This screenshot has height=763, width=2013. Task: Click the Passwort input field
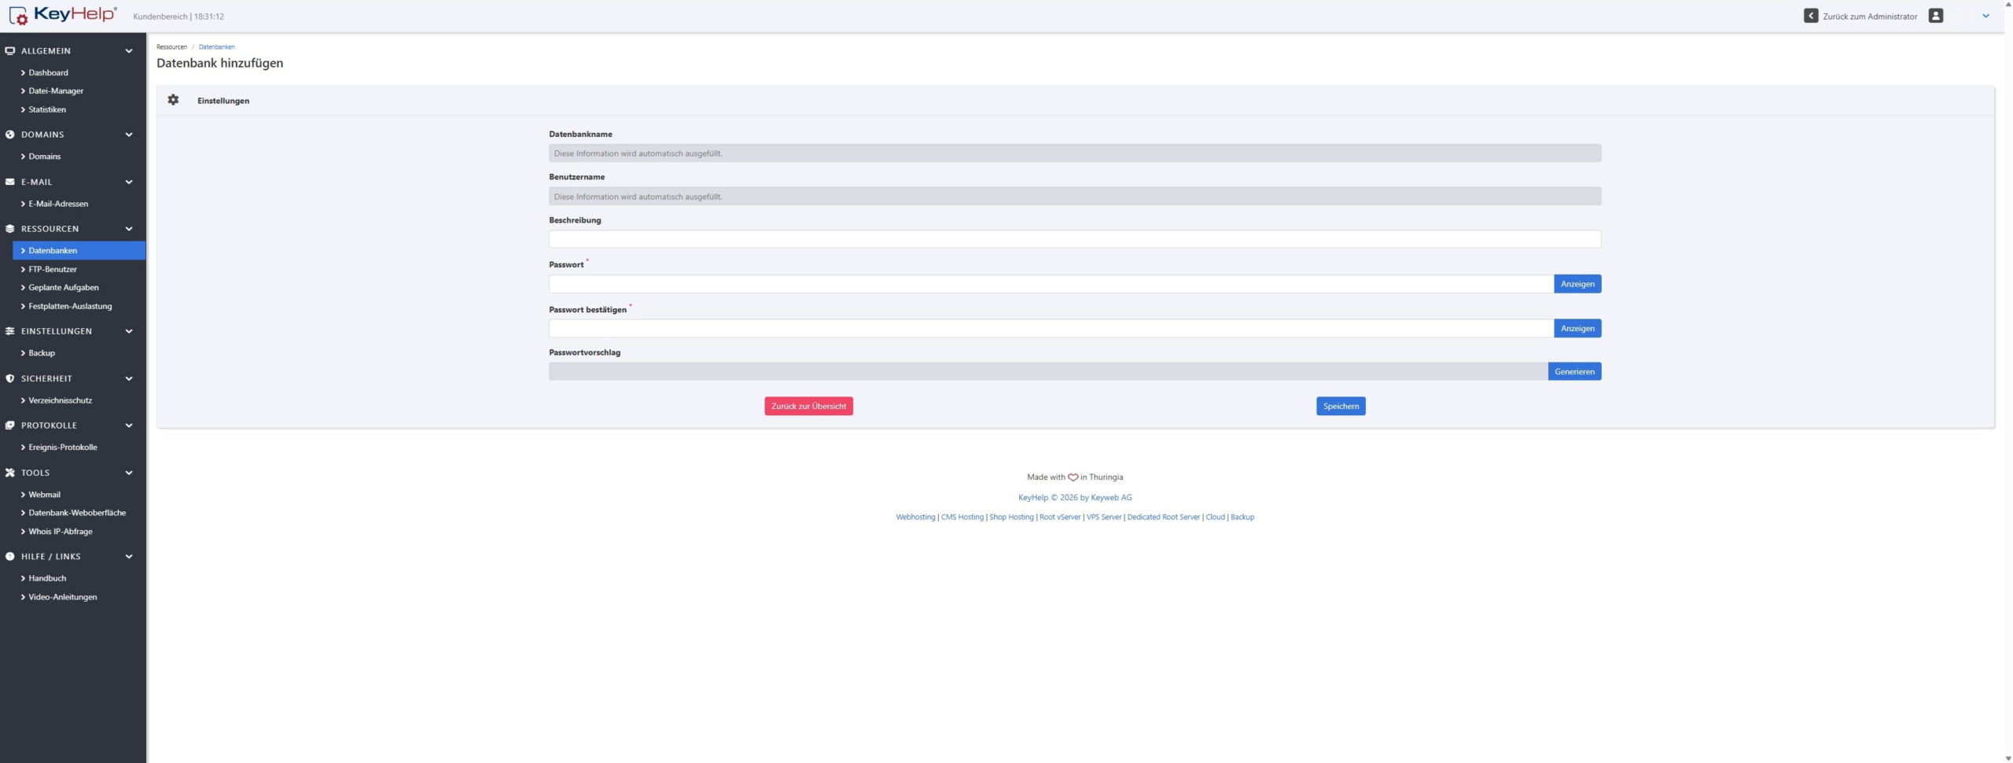[x=1051, y=284]
